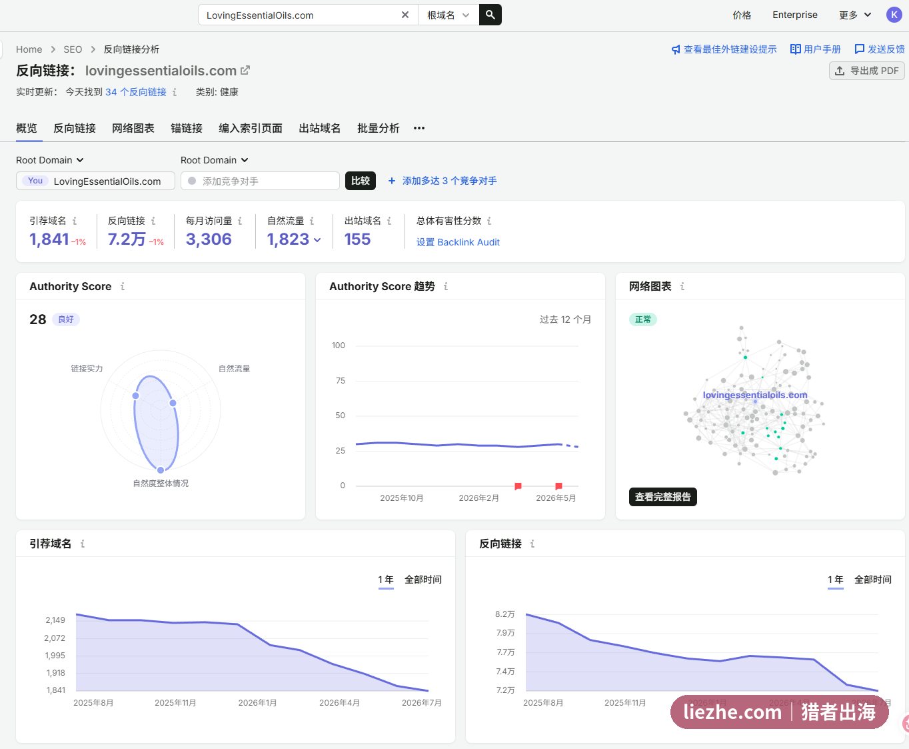The height and width of the screenshot is (749, 909).
Task: Click info icon beside 34 个反向链接
Action: coord(175,92)
